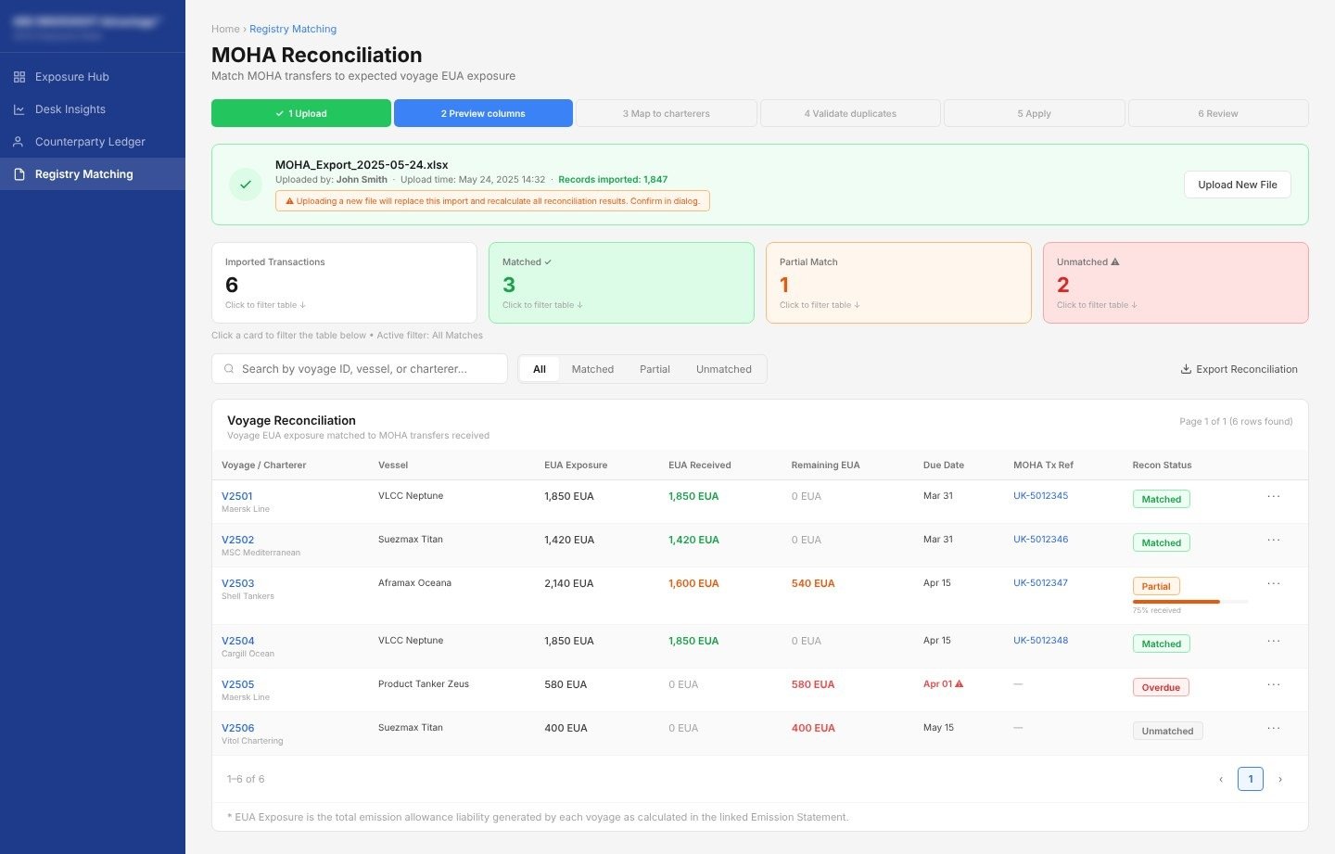This screenshot has height=854, width=1335.
Task: Open row actions menu for V2506
Action: 1274,728
